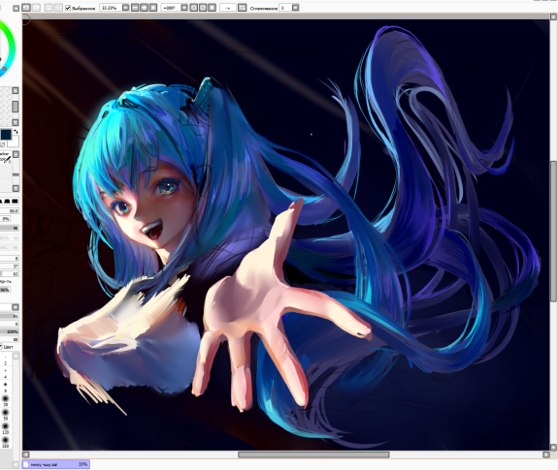
Task: Swap foreground and background colors
Action: pyautogui.click(x=16, y=132)
